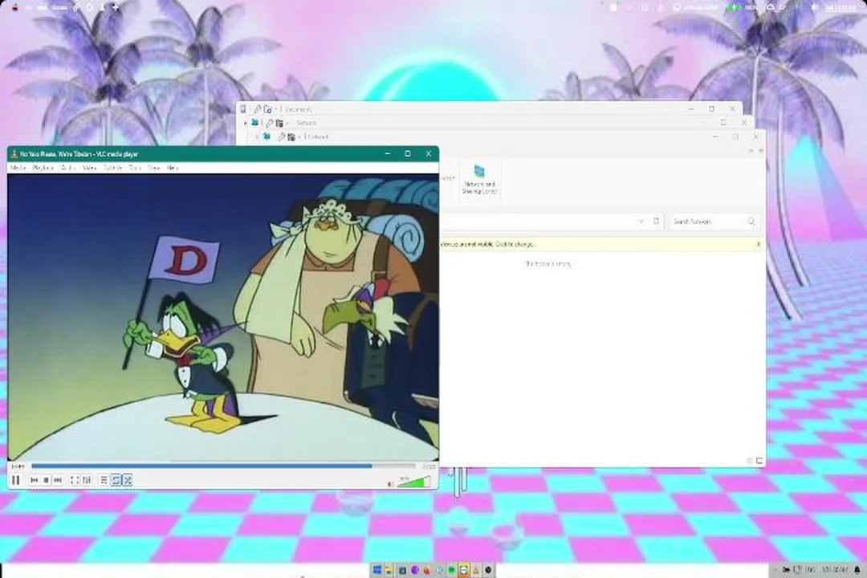Viewport: 867px width, 578px height.
Task: Adjust the VLC volume slider
Action: pos(413,482)
